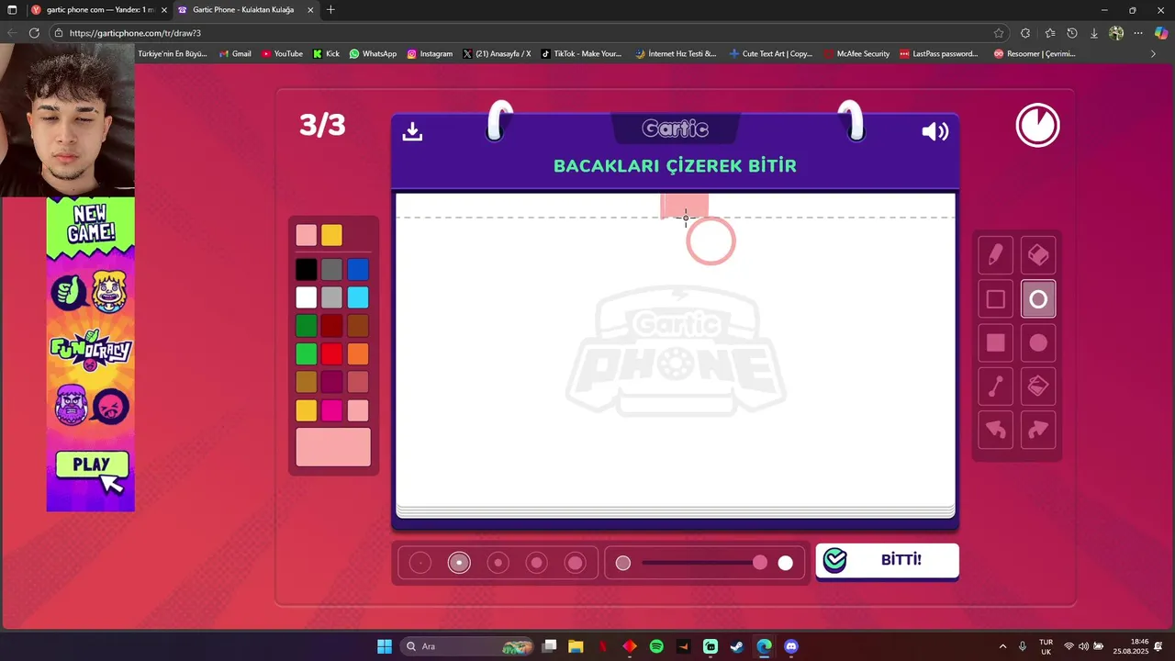This screenshot has height=661, width=1175.
Task: Redo the drawing stroke
Action: tap(1038, 431)
